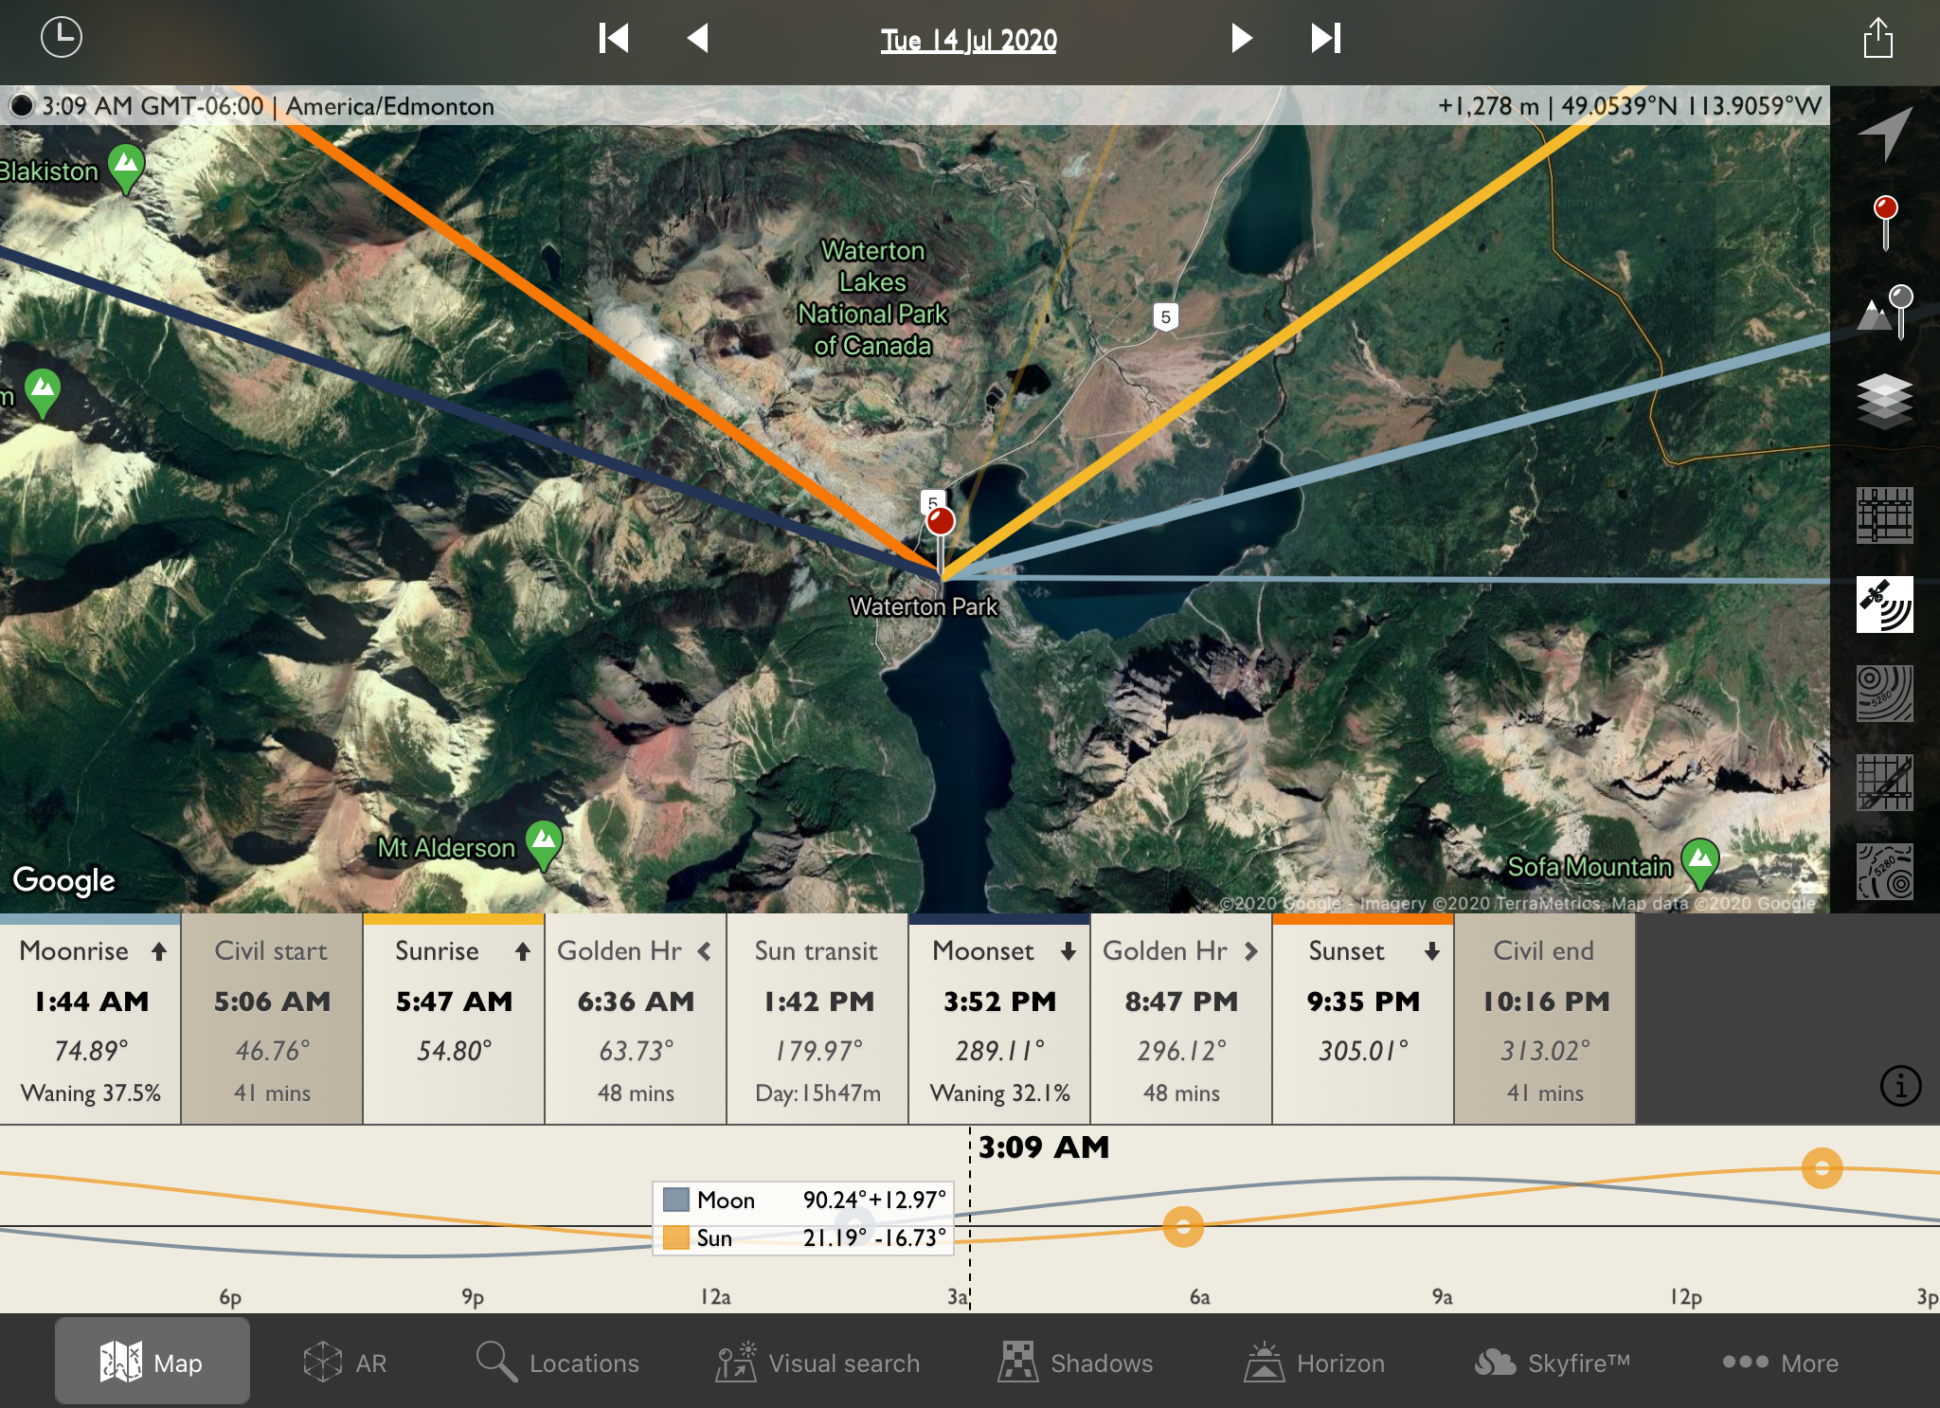
Task: Switch to the Shadows tab
Action: pos(1076,1363)
